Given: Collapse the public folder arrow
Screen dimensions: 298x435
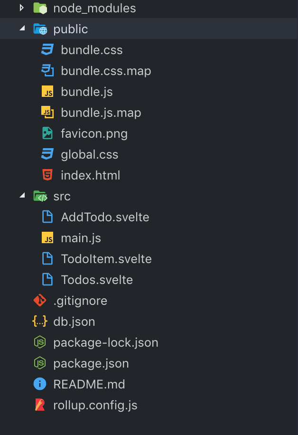Looking at the screenshot, I should tap(21, 29).
